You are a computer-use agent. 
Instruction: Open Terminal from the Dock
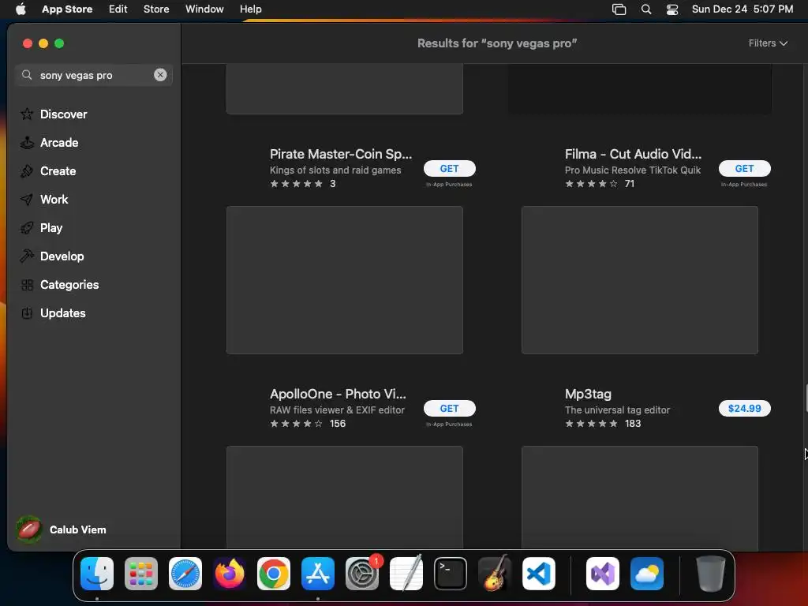coord(451,574)
